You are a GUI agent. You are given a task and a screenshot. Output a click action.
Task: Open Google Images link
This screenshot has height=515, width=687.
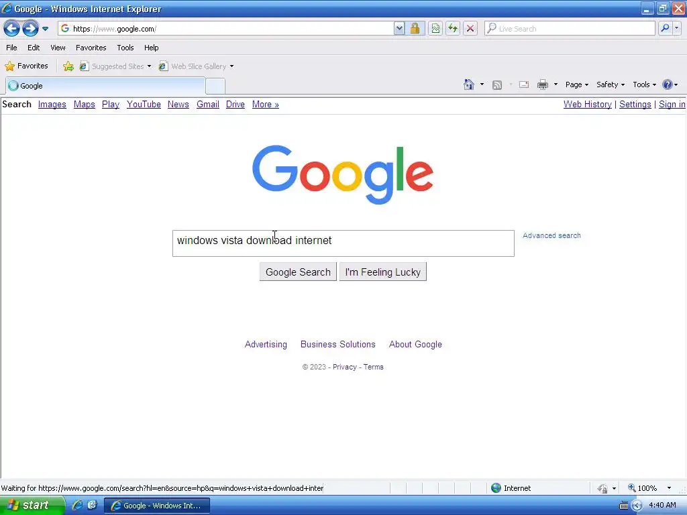[52, 104]
